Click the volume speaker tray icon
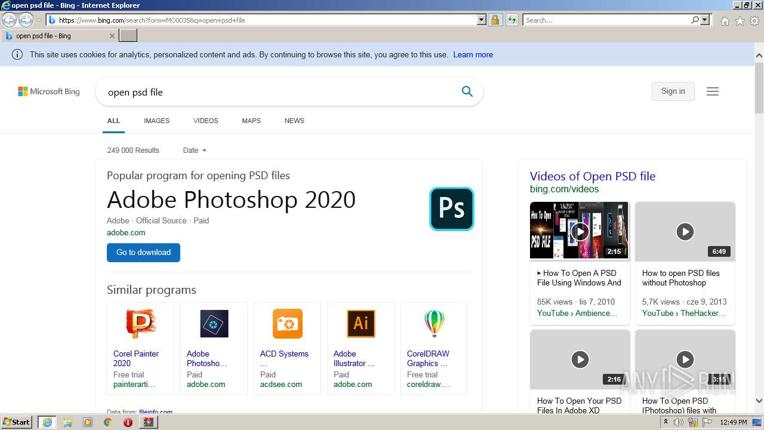The image size is (764, 430). 679,422
